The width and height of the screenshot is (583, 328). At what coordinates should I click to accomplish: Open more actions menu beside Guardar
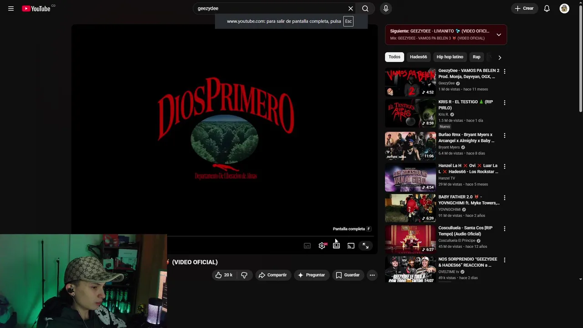coord(372,275)
